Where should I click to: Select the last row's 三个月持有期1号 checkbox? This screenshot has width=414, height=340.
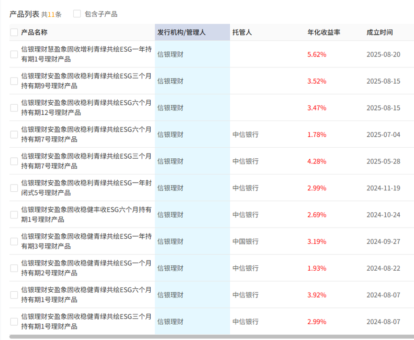coord(13,321)
